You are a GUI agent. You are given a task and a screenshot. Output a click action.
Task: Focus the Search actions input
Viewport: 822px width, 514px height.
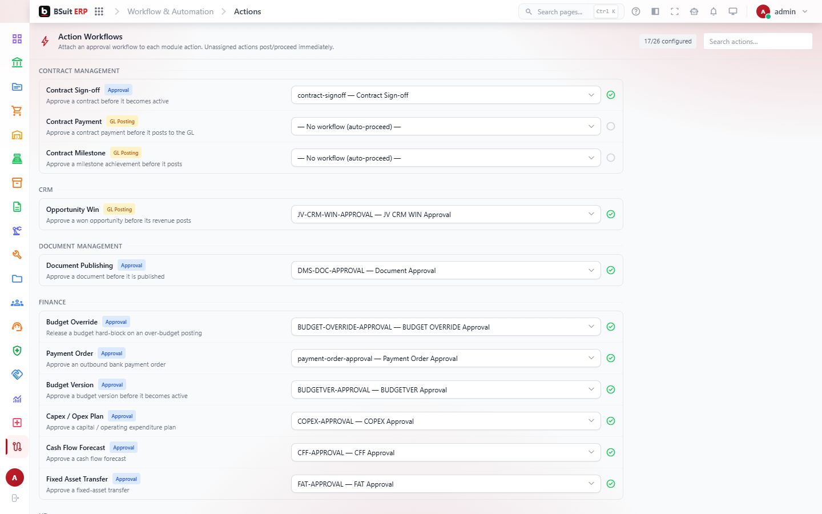[757, 41]
